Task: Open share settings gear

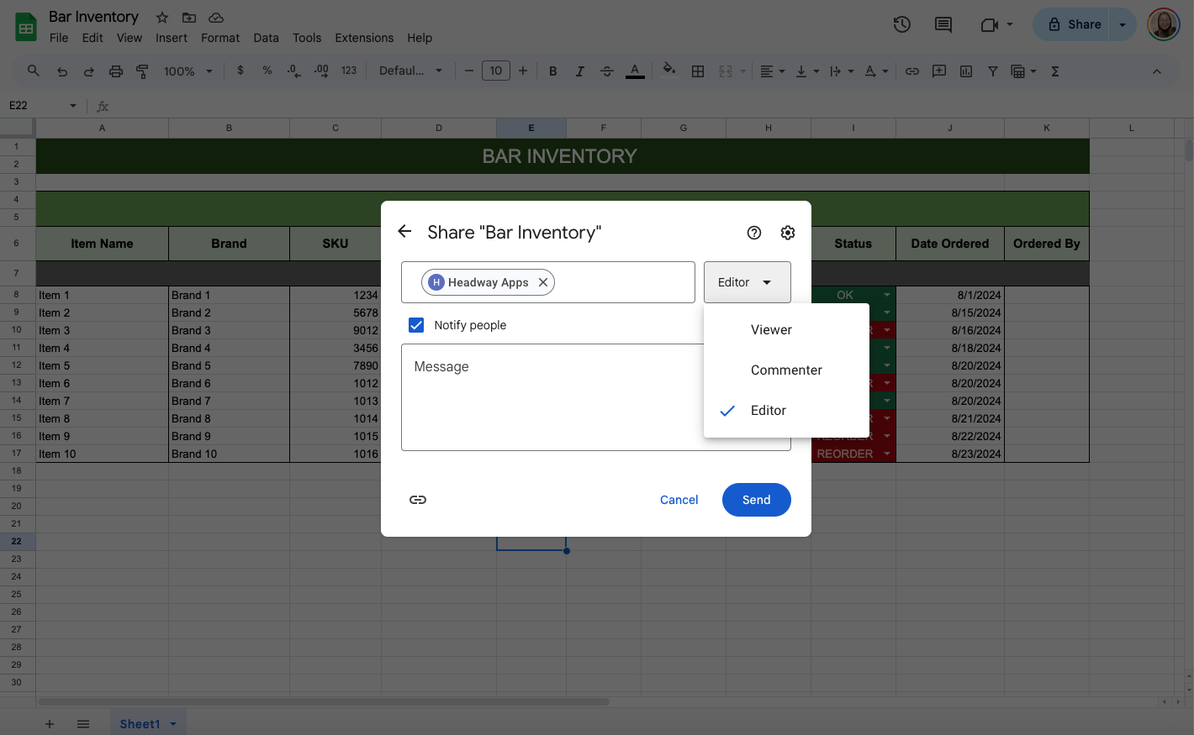Action: point(788,233)
